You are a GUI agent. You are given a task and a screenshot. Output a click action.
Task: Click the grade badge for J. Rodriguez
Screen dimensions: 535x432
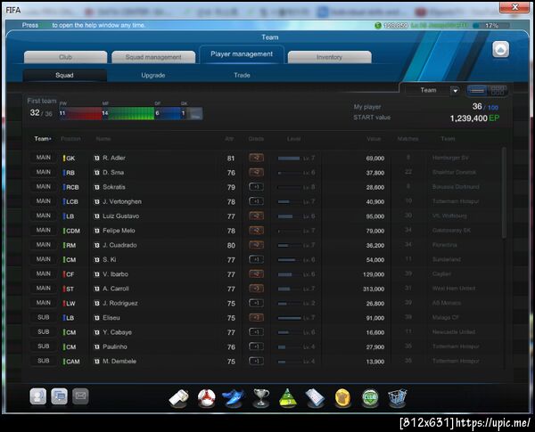[256, 303]
